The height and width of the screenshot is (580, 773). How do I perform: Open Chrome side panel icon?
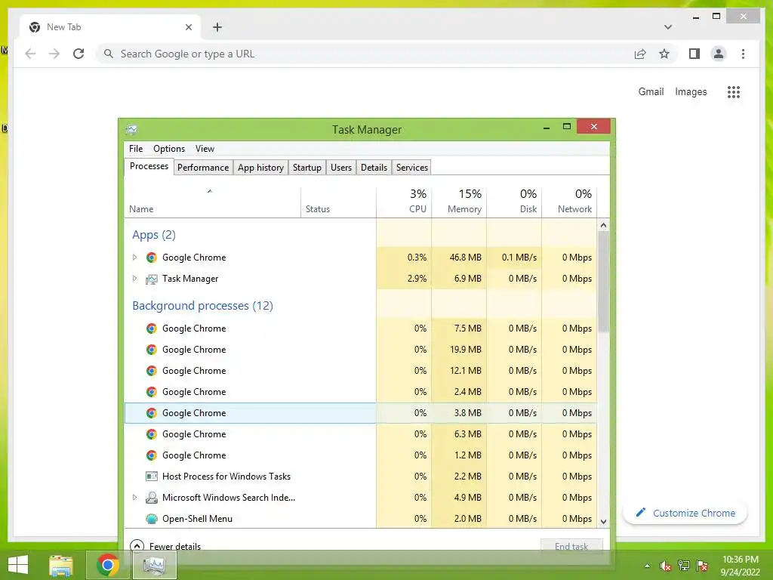pyautogui.click(x=694, y=54)
